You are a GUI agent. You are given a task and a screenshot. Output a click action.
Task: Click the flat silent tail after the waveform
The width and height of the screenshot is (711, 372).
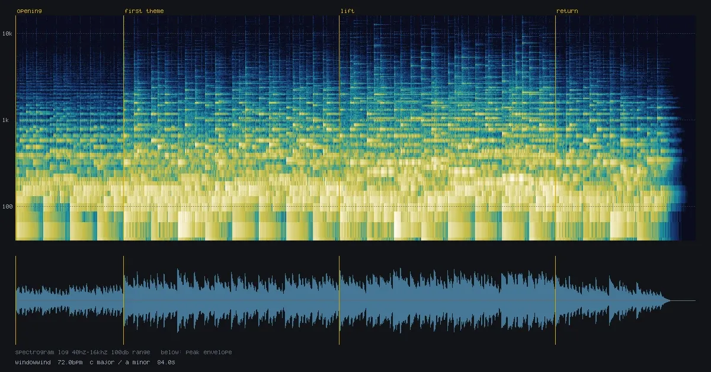(x=683, y=301)
